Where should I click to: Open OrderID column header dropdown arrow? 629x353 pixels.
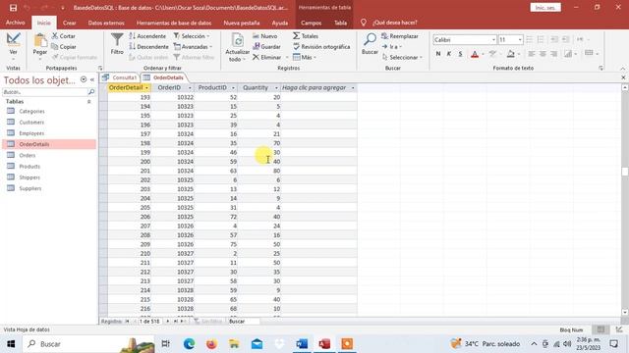pos(190,87)
